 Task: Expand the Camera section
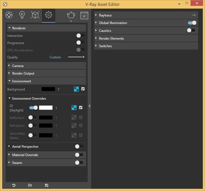click(47, 66)
